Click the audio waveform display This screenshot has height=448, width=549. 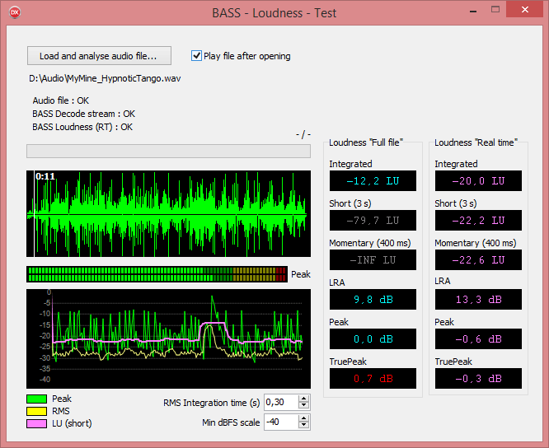[x=168, y=215]
